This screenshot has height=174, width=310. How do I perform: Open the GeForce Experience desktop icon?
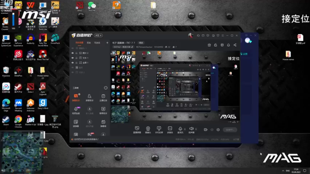[18, 40]
